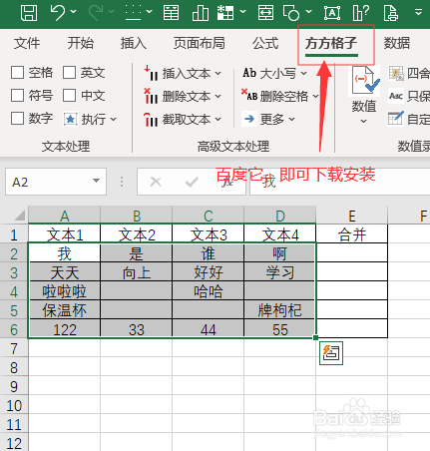The width and height of the screenshot is (430, 451).
Task: Click the formula bar input field
Action: point(340,182)
